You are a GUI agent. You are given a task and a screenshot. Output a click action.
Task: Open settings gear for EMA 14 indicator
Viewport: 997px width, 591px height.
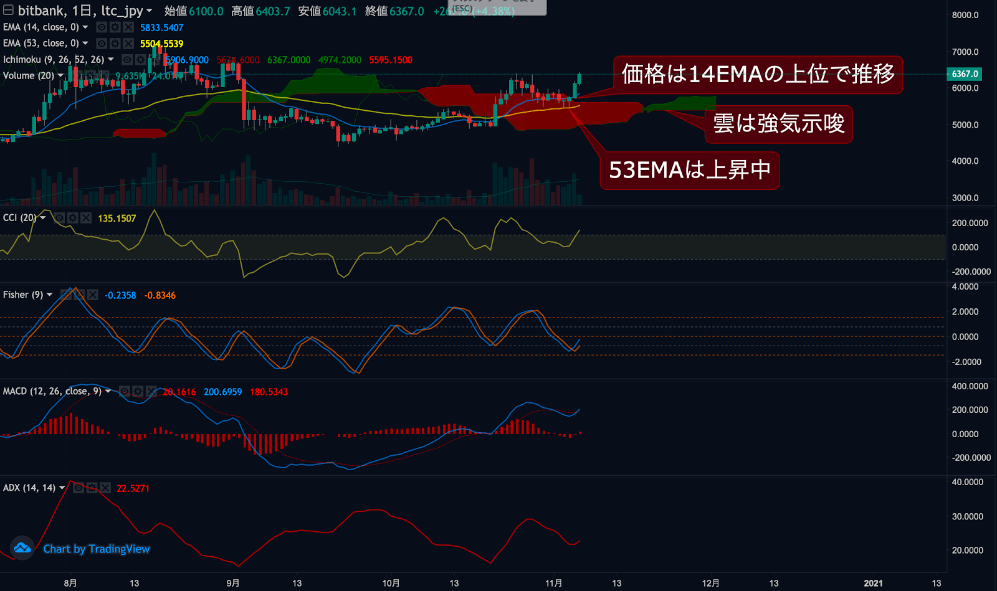pyautogui.click(x=115, y=27)
